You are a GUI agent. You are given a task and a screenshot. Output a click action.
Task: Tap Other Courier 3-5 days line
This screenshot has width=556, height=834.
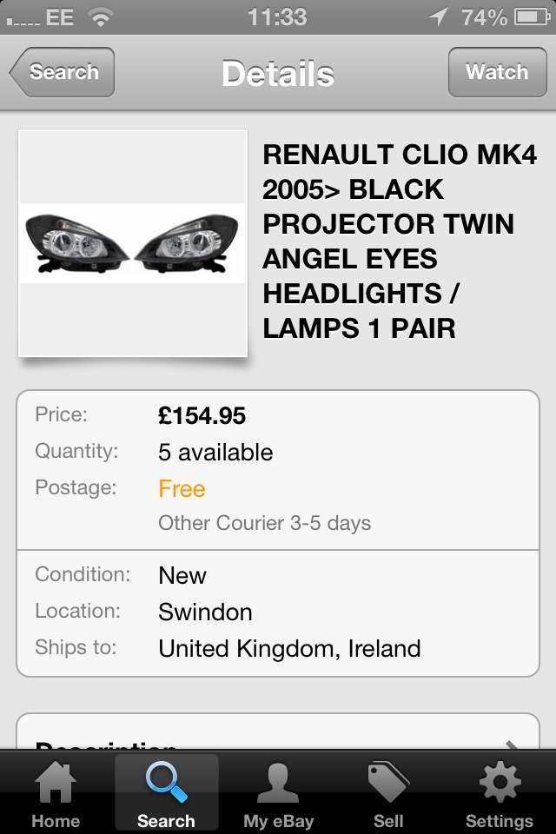(265, 524)
